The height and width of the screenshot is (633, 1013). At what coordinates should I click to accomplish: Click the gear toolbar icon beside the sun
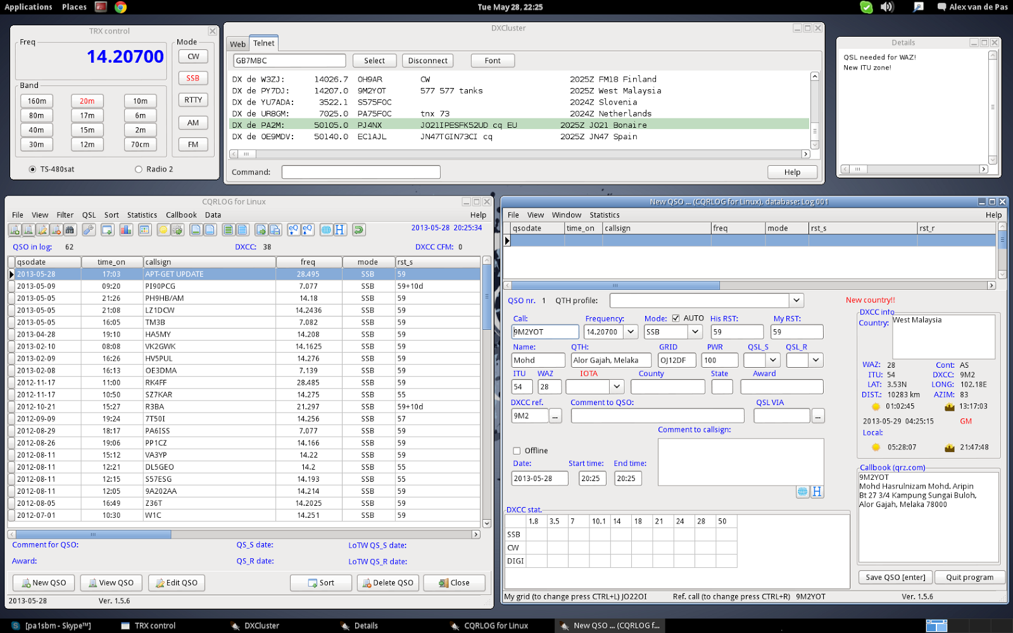pyautogui.click(x=177, y=230)
